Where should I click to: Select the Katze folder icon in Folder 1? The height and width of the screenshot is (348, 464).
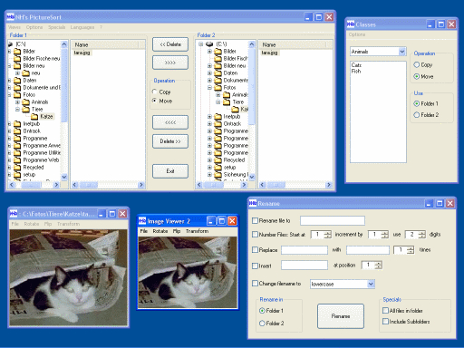[x=34, y=117]
